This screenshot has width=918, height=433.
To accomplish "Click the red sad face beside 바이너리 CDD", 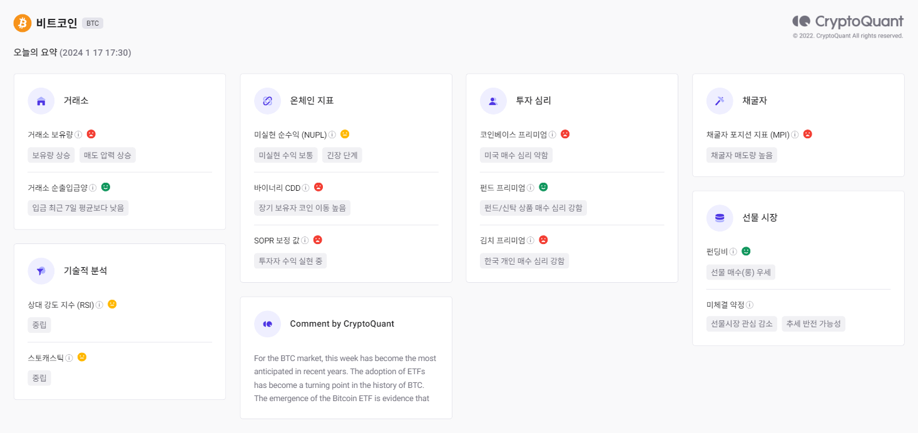I will tap(319, 187).
